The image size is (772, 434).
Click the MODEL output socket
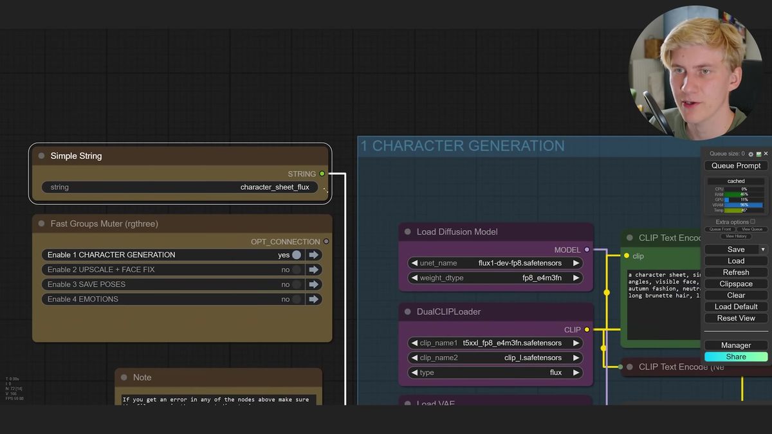587,249
